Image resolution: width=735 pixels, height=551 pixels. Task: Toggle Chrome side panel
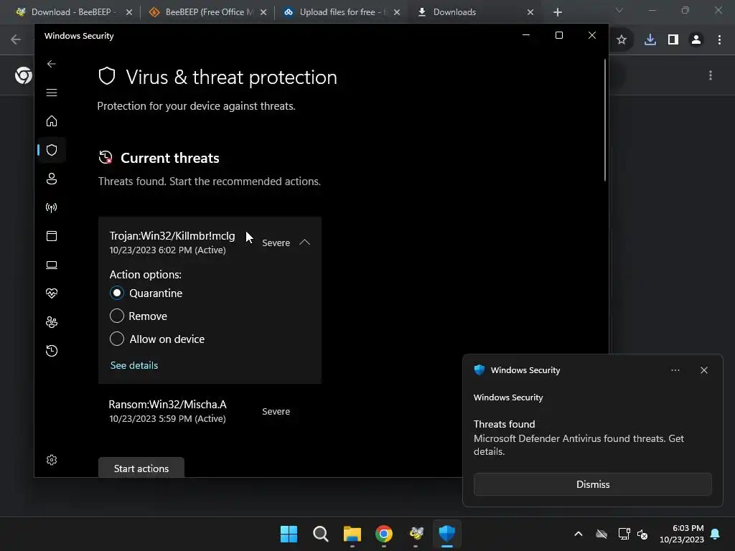pos(673,40)
